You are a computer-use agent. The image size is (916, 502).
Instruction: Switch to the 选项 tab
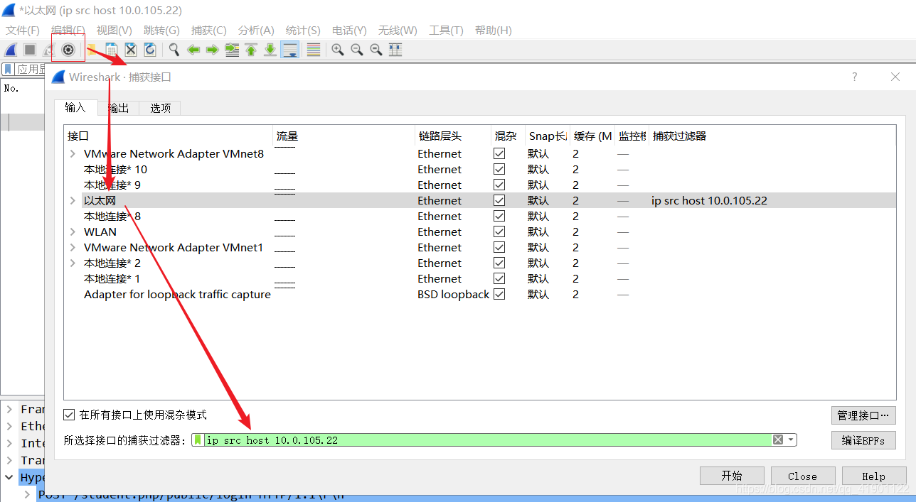coord(160,108)
